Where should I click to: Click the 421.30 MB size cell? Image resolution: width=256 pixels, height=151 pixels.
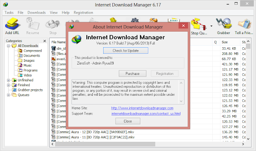coord(230,64)
